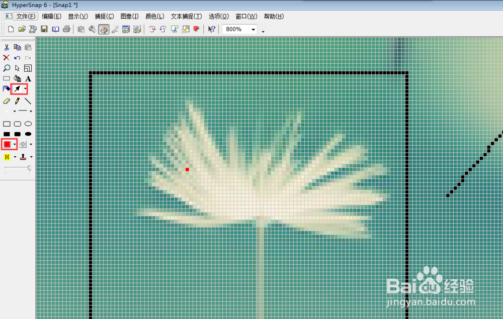Click the resize image toolbar icon

pos(186,29)
